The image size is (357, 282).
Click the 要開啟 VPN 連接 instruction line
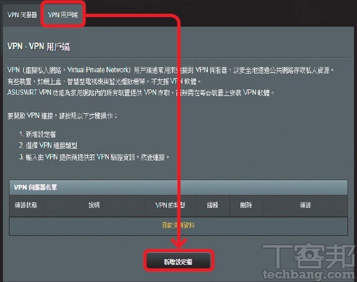pyautogui.click(x=62, y=116)
